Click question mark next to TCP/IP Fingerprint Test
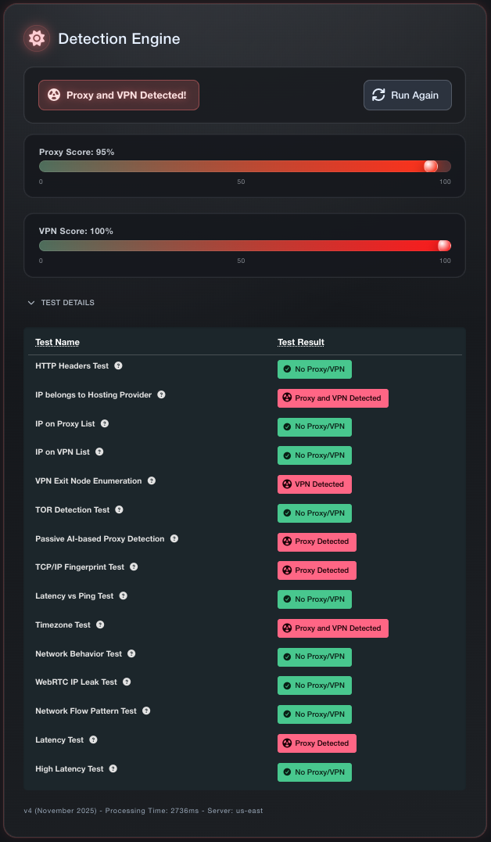This screenshot has height=842, width=491. [x=134, y=567]
